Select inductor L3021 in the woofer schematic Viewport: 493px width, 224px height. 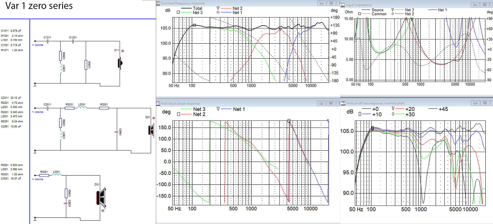(x=56, y=175)
